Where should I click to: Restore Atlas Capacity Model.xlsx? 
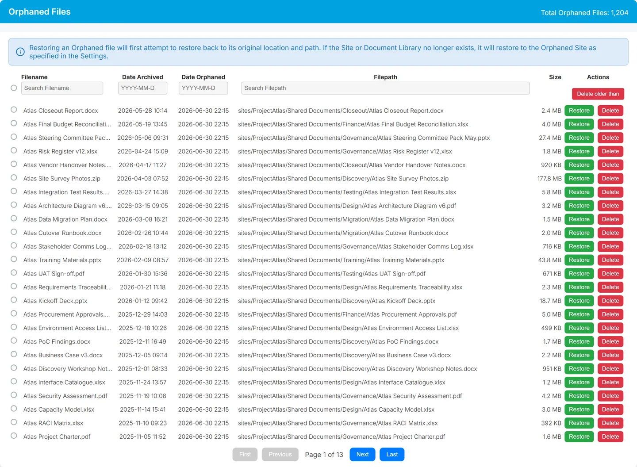(x=579, y=410)
